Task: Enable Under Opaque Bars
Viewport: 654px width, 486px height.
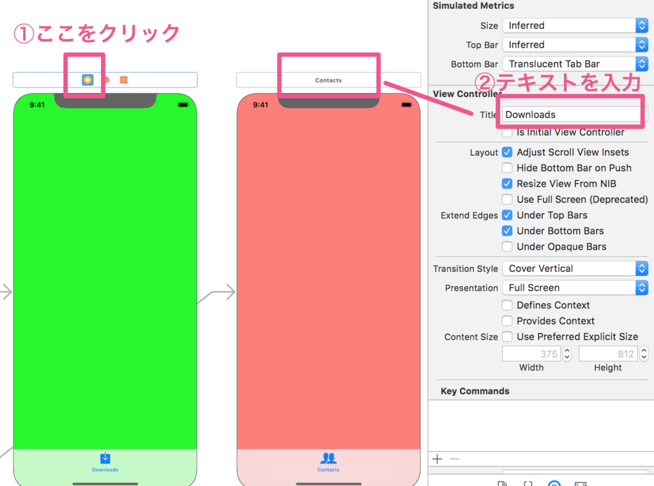Action: click(x=507, y=247)
